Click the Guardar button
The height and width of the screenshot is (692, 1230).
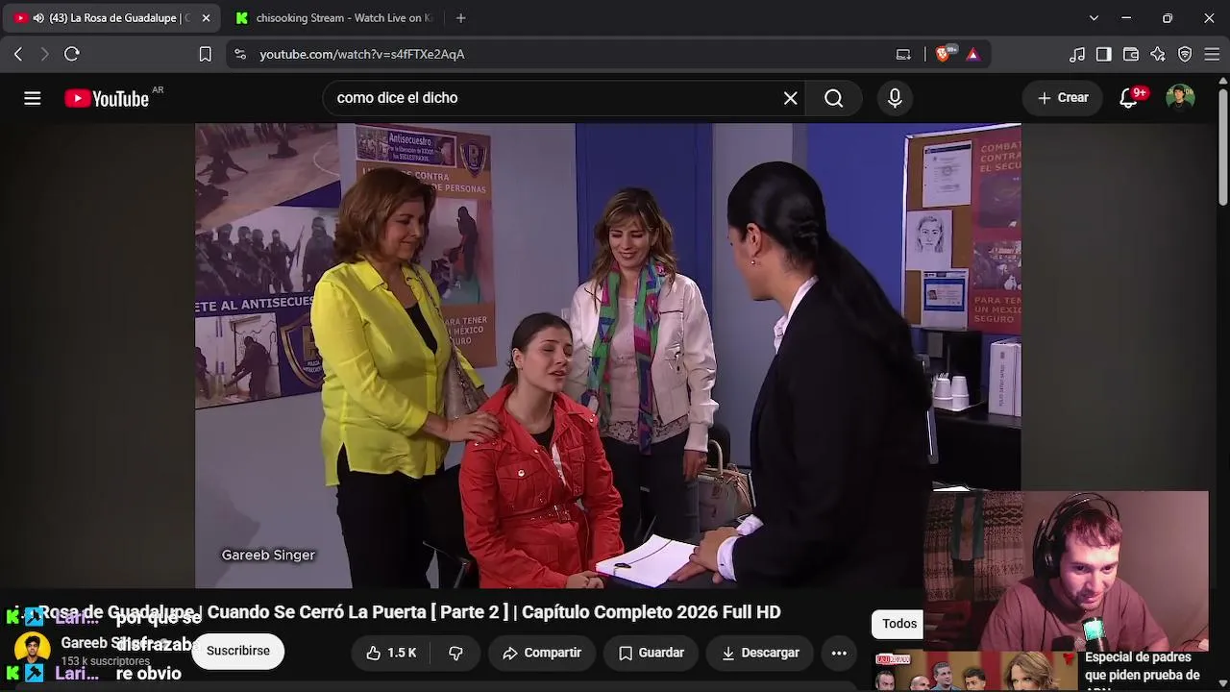652,653
